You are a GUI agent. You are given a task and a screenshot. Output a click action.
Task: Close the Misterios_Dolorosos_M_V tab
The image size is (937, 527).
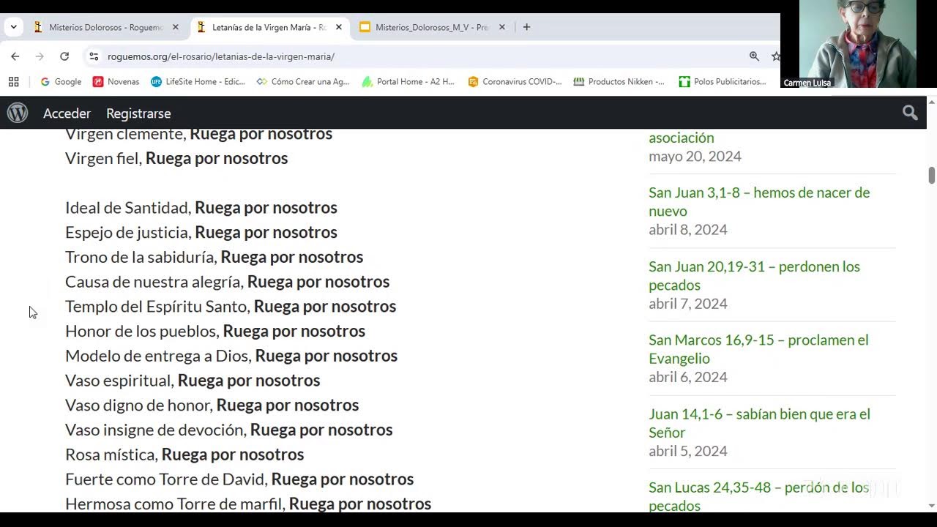point(501,27)
